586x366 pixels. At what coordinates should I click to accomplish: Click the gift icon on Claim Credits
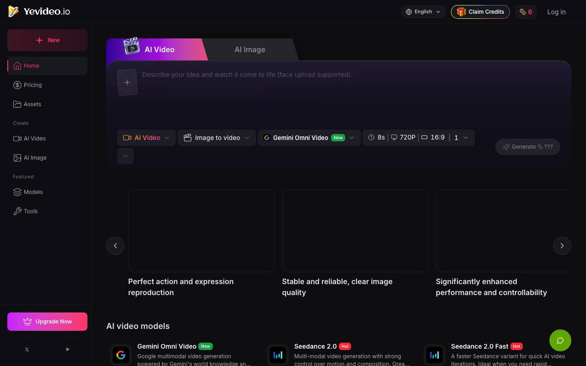coord(461,12)
